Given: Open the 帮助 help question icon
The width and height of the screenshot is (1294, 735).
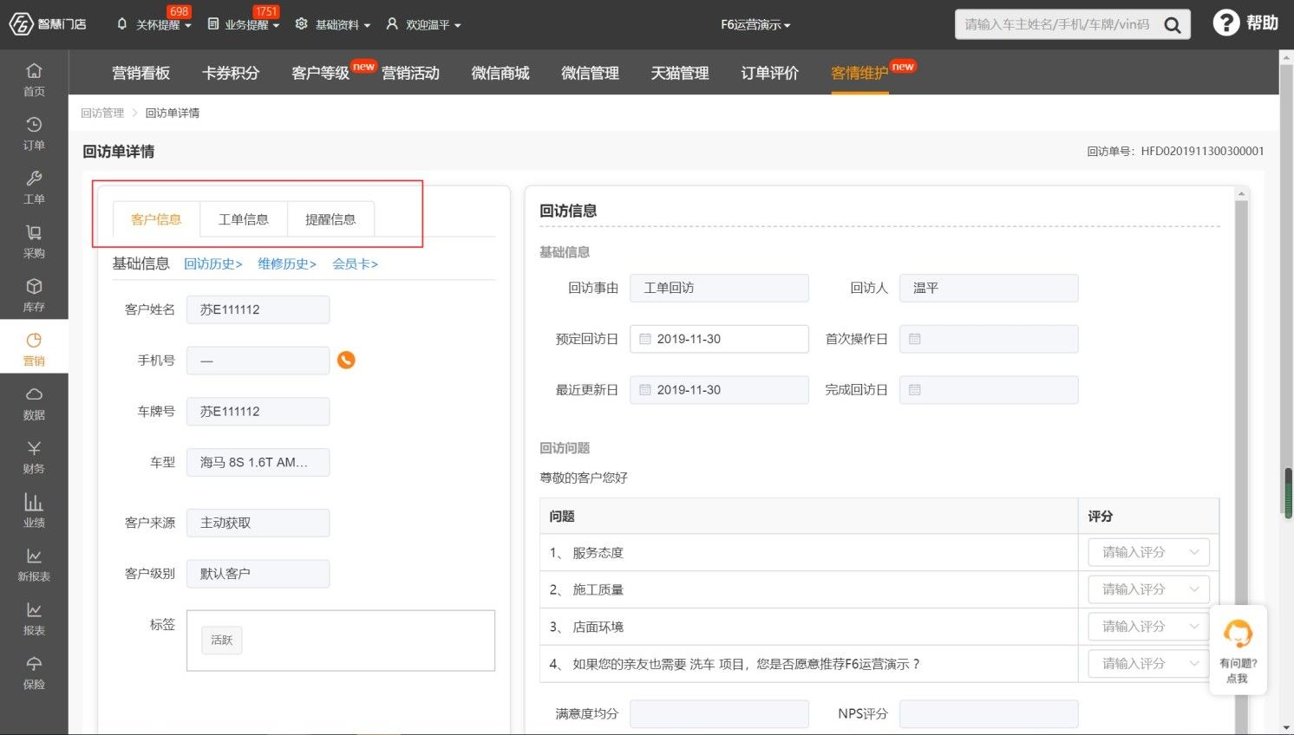Looking at the screenshot, I should point(1245,23).
